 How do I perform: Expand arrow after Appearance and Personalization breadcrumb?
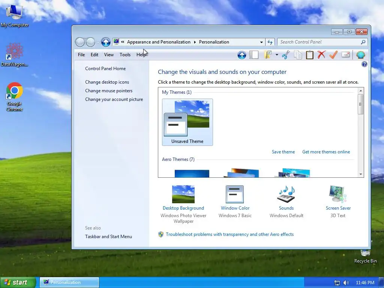195,42
